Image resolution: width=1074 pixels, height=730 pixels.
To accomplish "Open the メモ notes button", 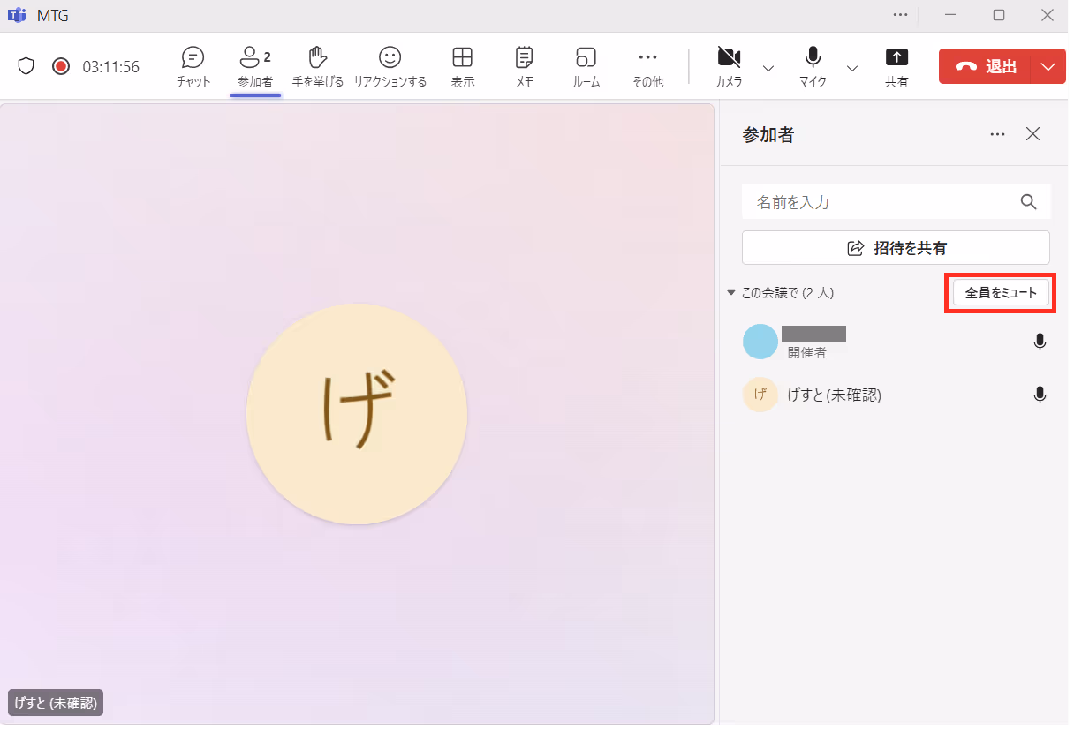I will click(524, 67).
